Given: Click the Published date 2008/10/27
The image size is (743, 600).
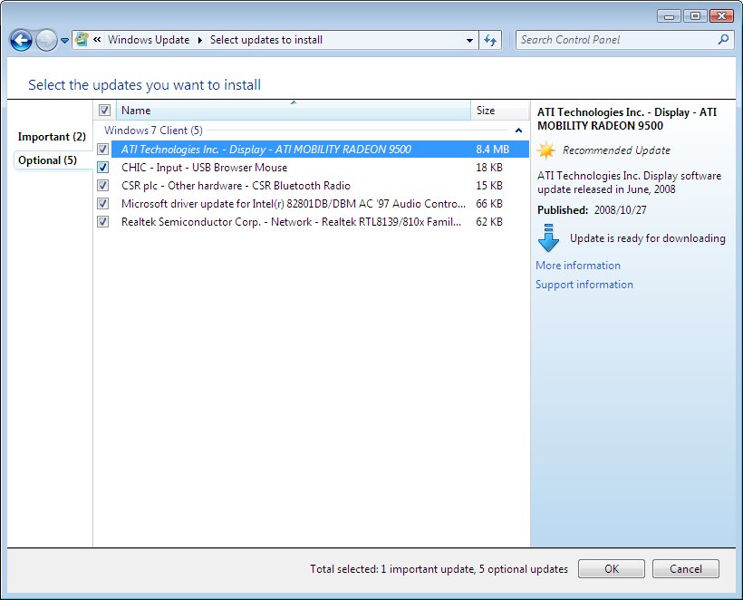Looking at the screenshot, I should coord(621,210).
